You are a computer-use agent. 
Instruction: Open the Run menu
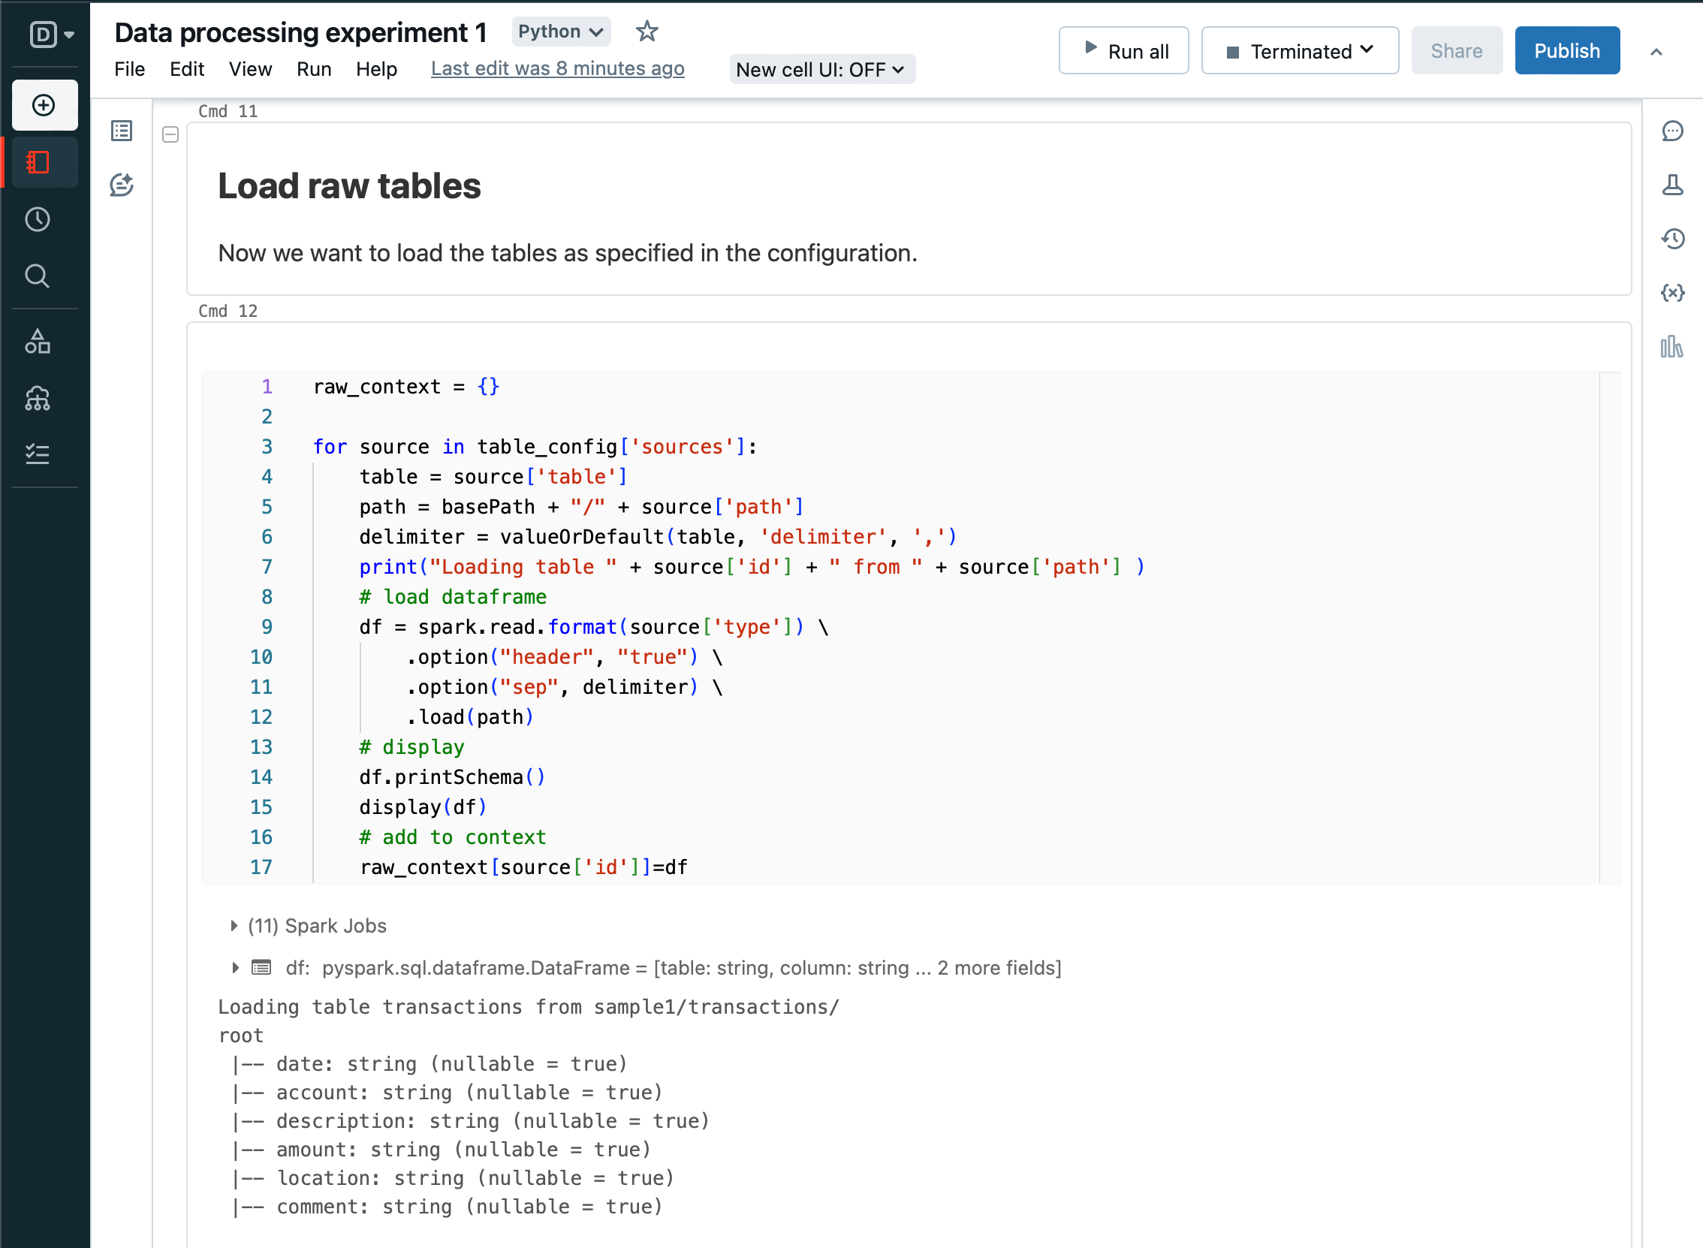[x=313, y=70]
